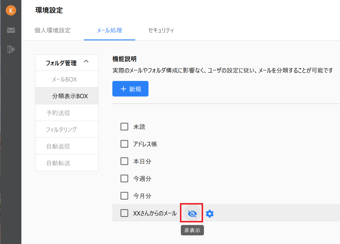Go to フィルタリング settings
The height and width of the screenshot is (244, 340).
[67, 129]
